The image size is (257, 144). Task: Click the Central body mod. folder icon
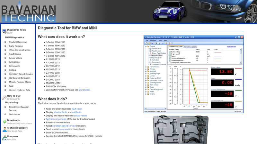pos(148,89)
